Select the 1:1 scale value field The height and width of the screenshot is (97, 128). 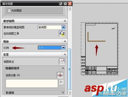pos(50,48)
